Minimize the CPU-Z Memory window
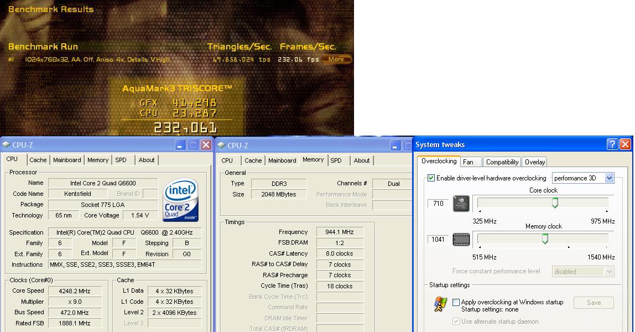 (395, 145)
